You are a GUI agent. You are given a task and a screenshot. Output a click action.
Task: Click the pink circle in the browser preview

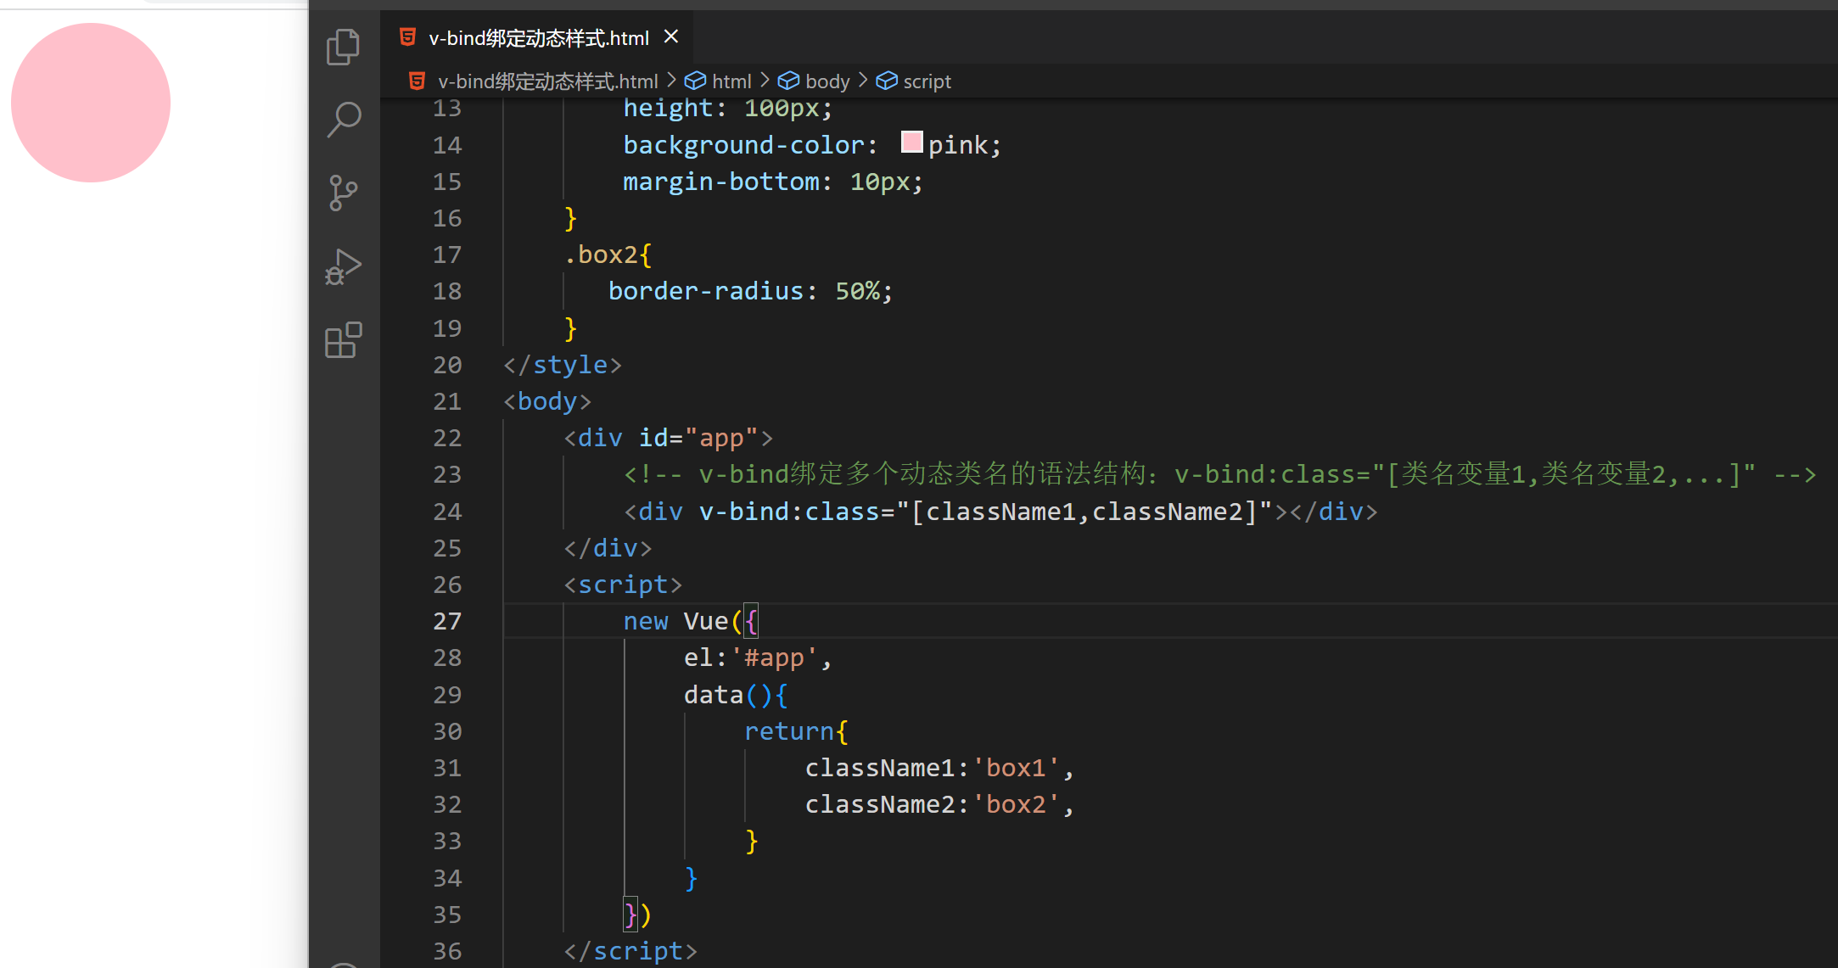pyautogui.click(x=91, y=103)
